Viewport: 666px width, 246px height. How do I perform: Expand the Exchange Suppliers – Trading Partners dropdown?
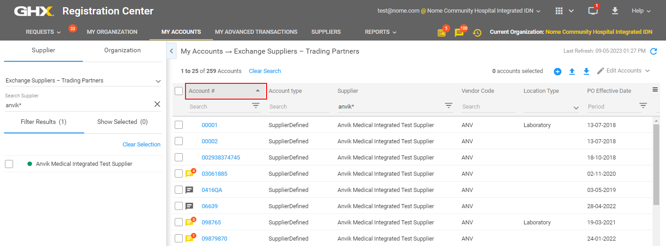click(83, 81)
